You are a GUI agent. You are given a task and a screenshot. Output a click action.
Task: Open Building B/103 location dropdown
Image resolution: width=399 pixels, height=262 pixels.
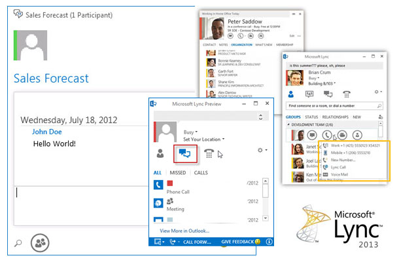[322, 84]
